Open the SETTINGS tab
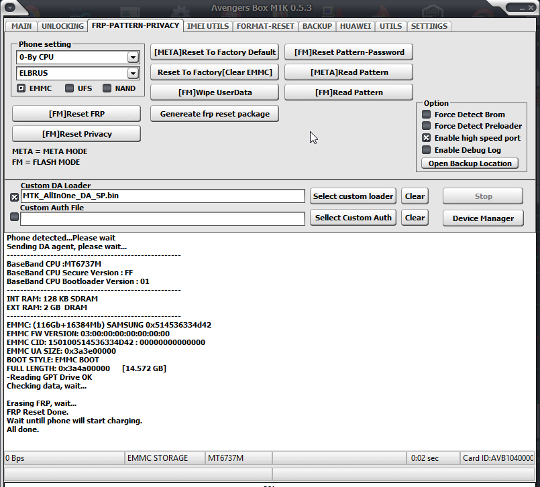 pos(429,26)
